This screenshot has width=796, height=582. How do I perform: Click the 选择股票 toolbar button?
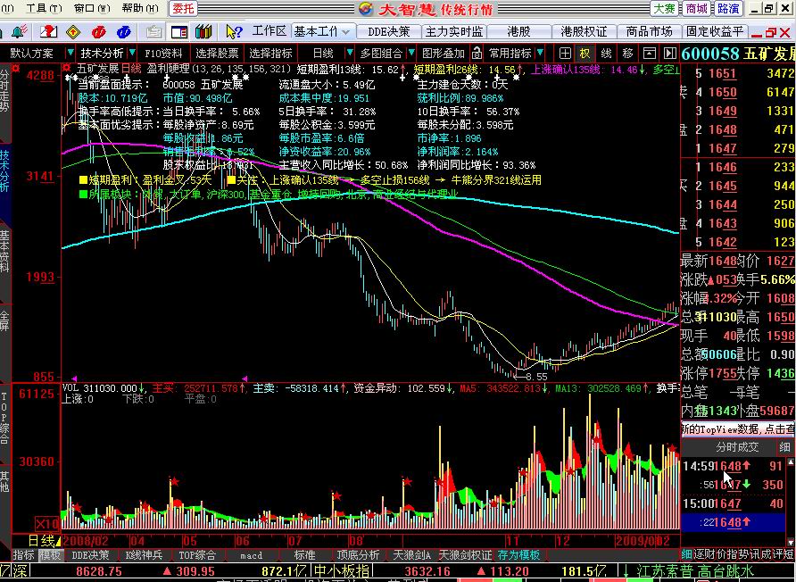pos(217,53)
